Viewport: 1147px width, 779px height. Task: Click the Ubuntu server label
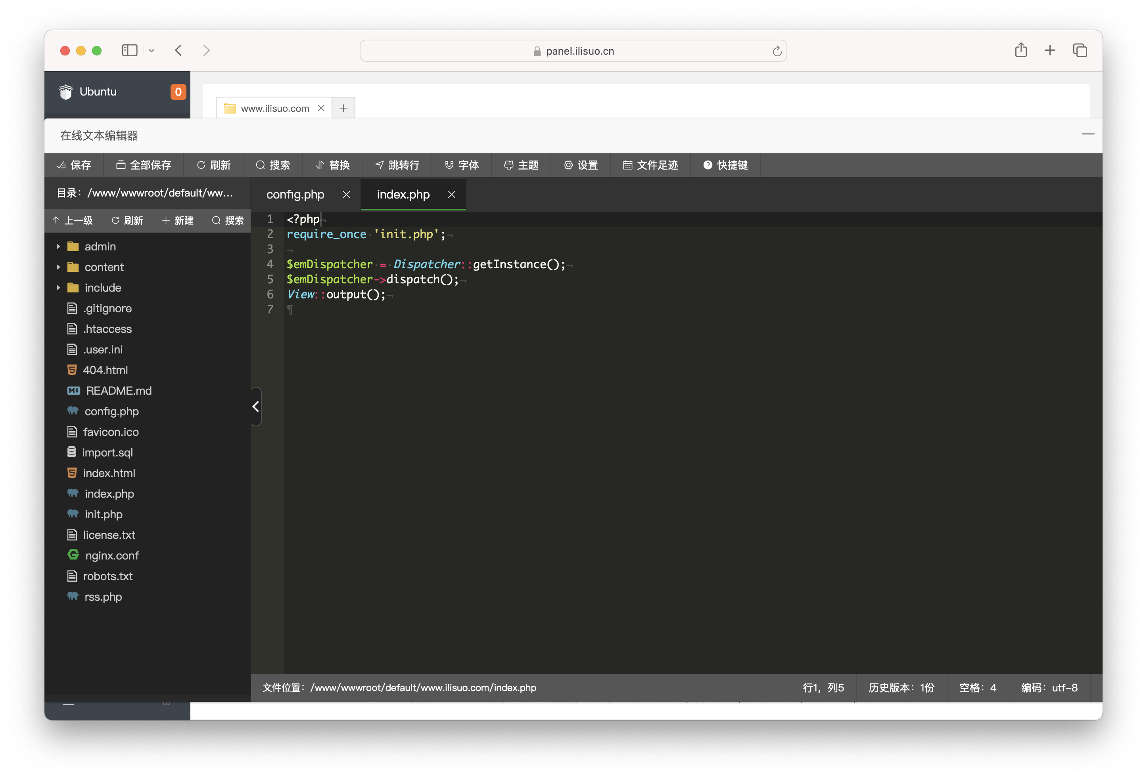click(98, 92)
